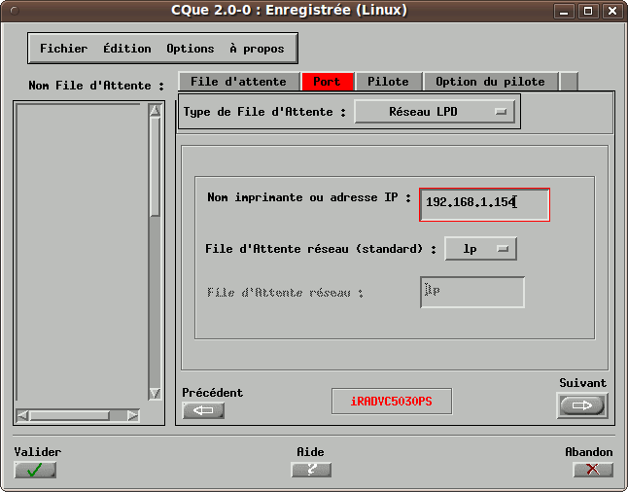Click the iRADVC5030PS button
Image resolution: width=628 pixels, height=492 pixels.
pyautogui.click(x=391, y=402)
